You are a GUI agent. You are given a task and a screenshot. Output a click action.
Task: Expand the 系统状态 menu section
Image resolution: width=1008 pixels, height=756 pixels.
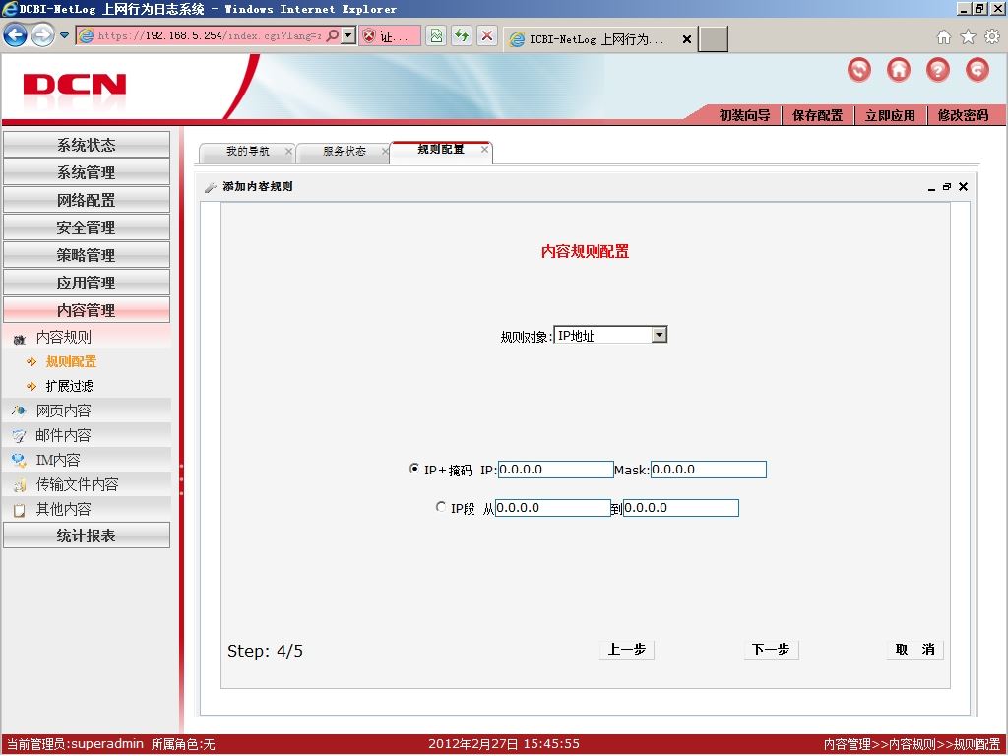[x=87, y=145]
